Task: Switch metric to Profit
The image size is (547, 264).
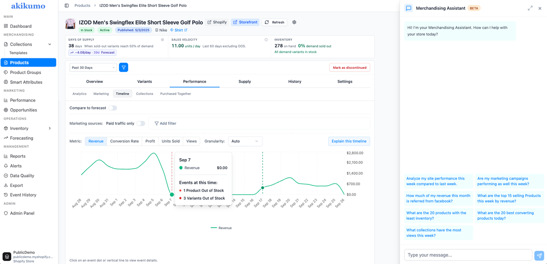Action: (x=150, y=141)
